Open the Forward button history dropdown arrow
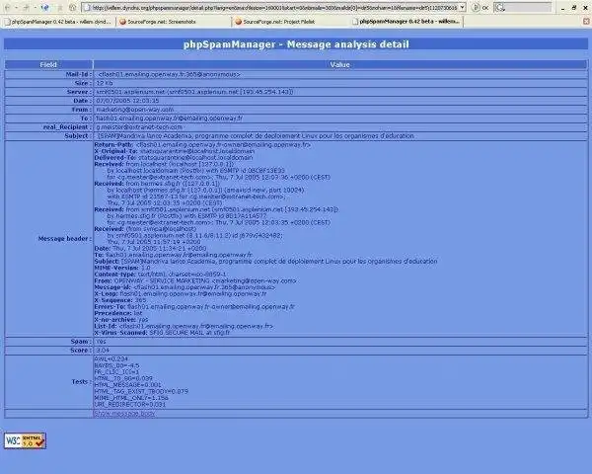The image size is (592, 474). pyautogui.click(x=35, y=8)
